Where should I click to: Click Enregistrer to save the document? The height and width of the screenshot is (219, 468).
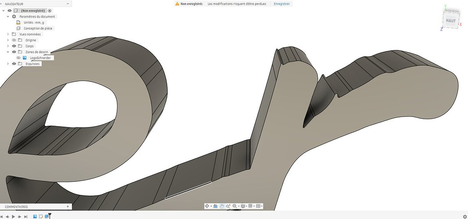coord(282,4)
